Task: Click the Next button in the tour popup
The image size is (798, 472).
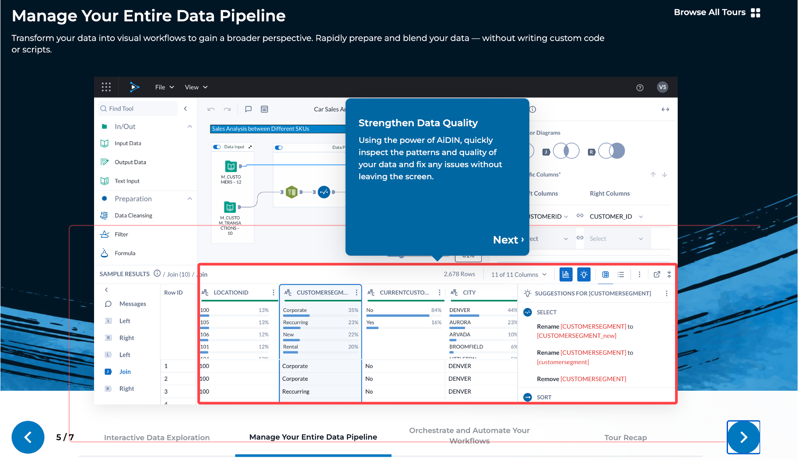Action: click(507, 239)
